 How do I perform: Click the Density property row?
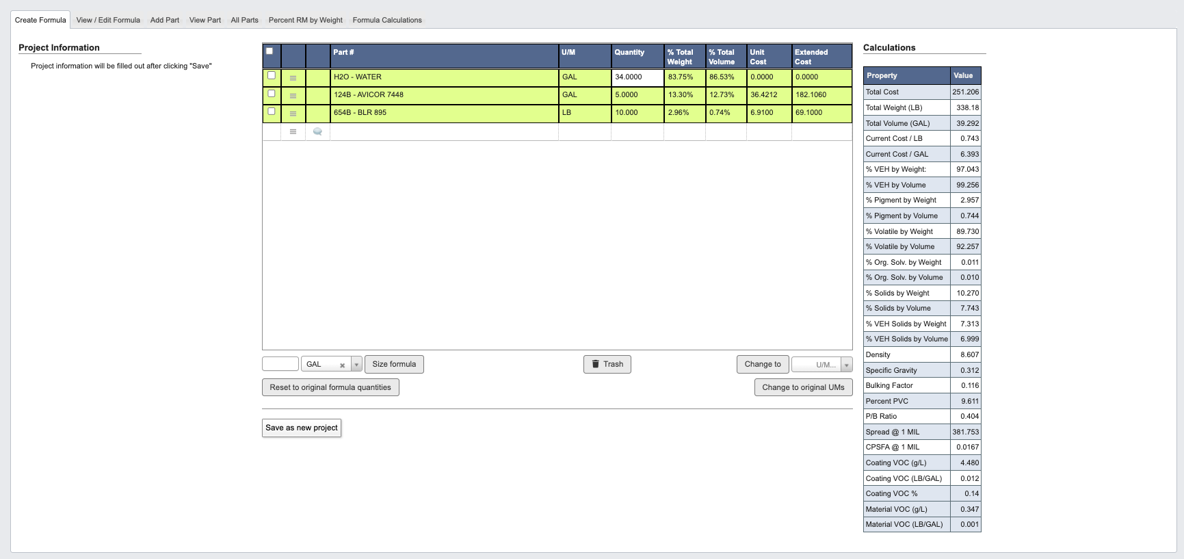(x=922, y=354)
